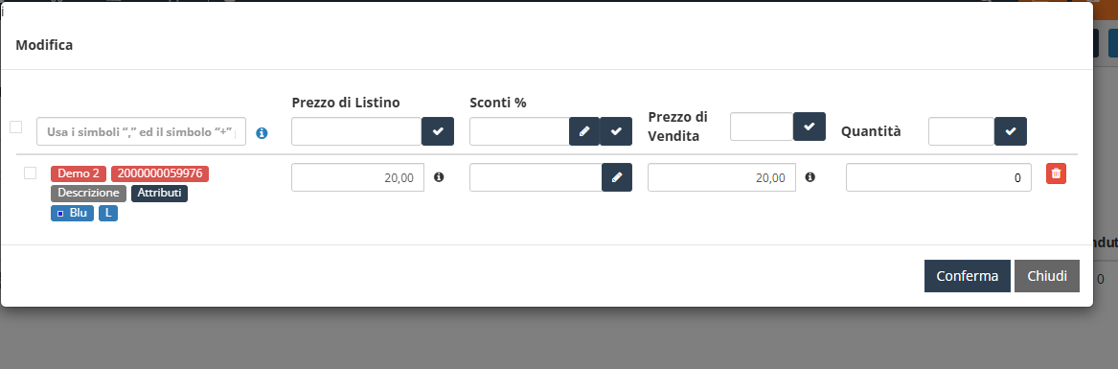Apply the Quantità checkmark button
1118x369 pixels.
pyautogui.click(x=1011, y=131)
